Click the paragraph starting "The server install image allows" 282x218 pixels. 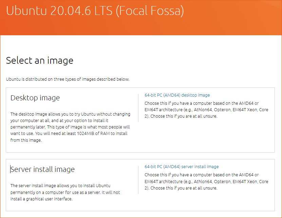click(65, 192)
